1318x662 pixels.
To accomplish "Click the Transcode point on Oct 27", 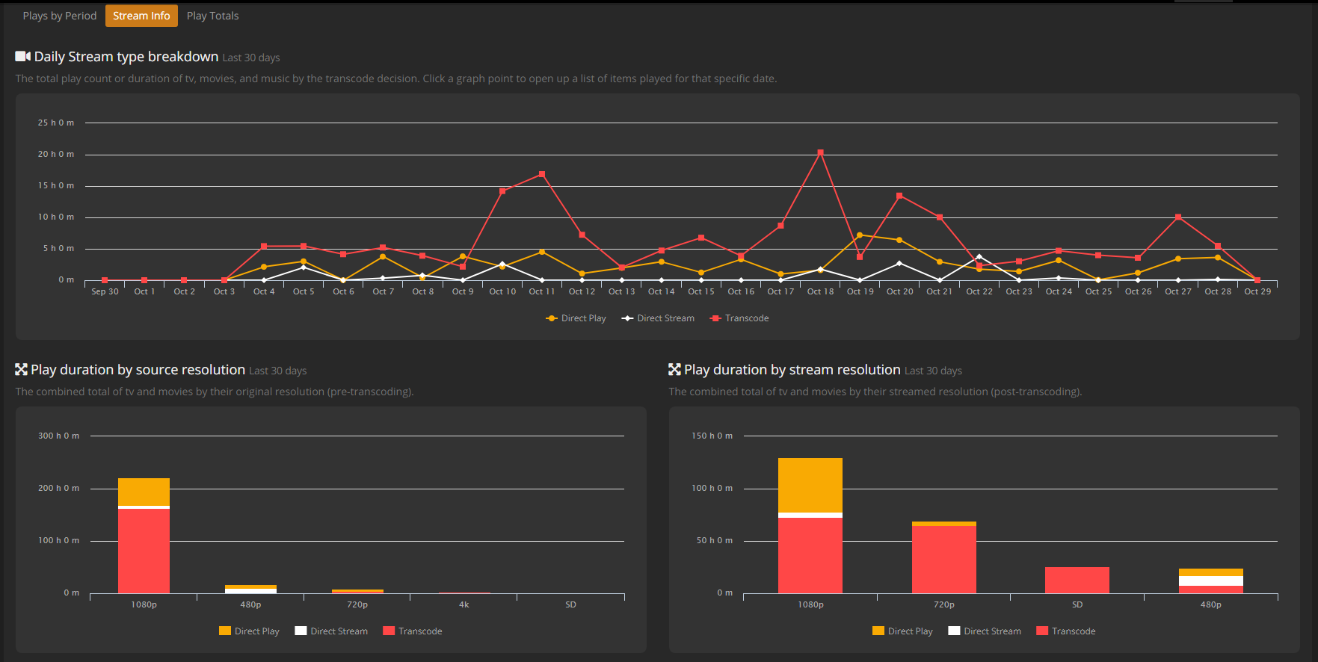I will pyautogui.click(x=1178, y=217).
